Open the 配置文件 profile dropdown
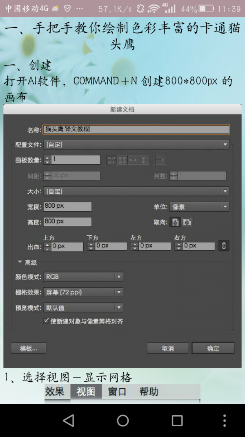 [136, 145]
